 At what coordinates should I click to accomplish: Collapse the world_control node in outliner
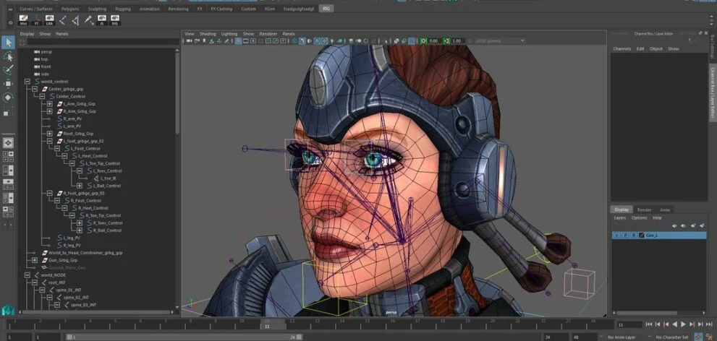(27, 82)
